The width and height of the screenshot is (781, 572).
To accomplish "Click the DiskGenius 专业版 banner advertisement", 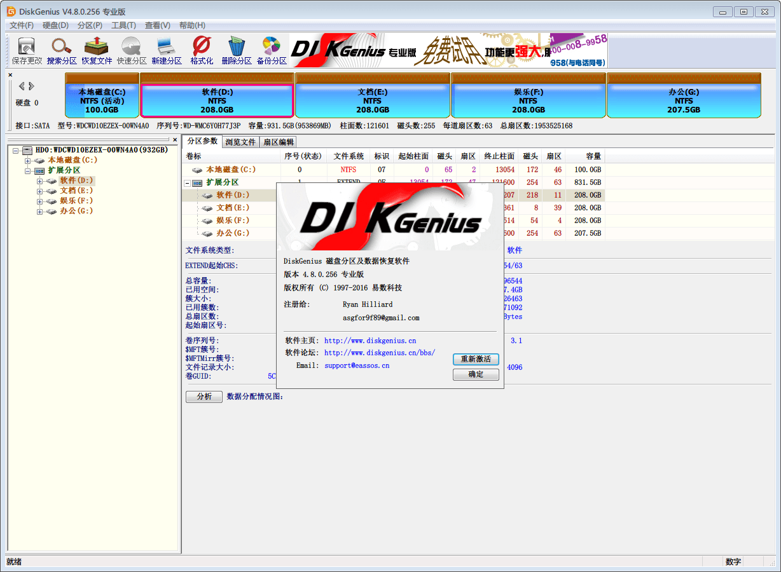I will coord(448,51).
